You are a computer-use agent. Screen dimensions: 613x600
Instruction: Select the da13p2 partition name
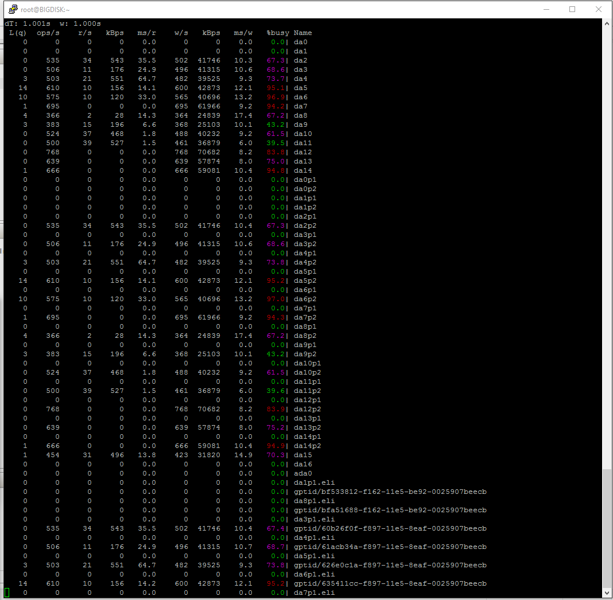(x=308, y=428)
